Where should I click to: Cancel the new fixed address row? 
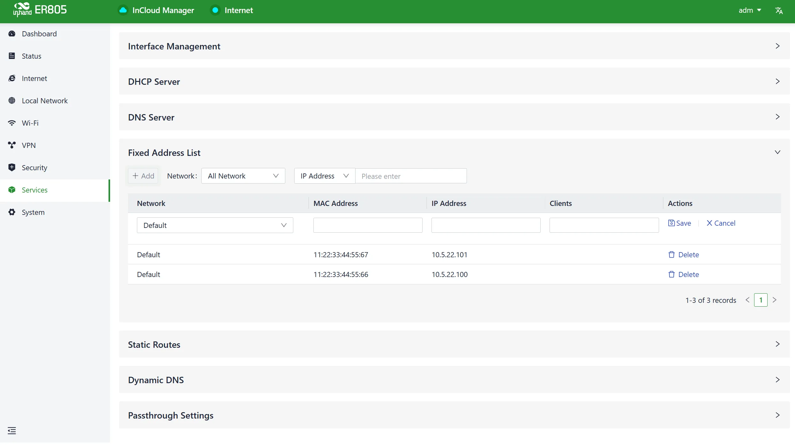(x=721, y=223)
